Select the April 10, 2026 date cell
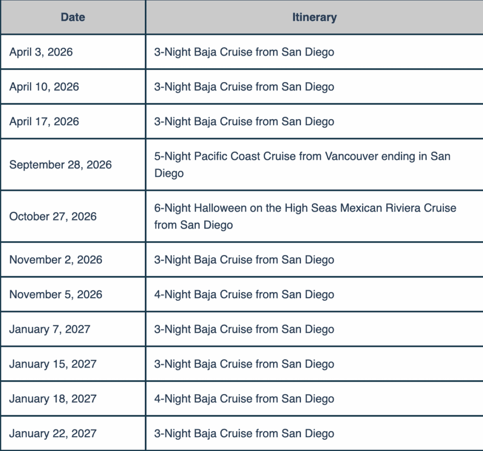This screenshot has width=483, height=451. [x=44, y=87]
